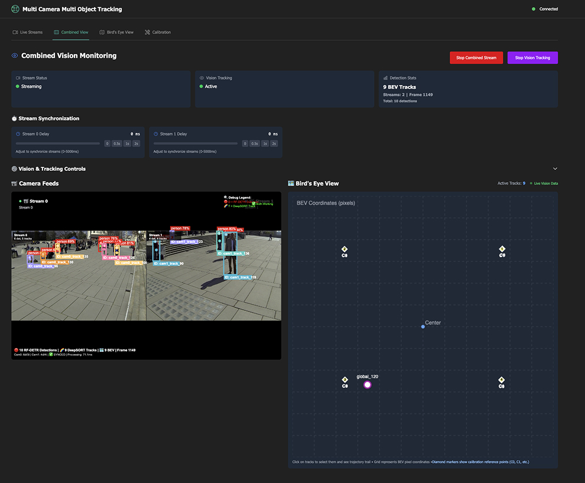Image resolution: width=585 pixels, height=483 pixels.
Task: Set Stream 1 delay to 2s
Action: 274,144
